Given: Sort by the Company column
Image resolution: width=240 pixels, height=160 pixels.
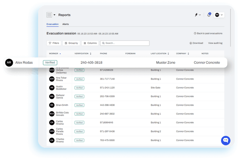Looking at the screenshot, I should (182, 54).
